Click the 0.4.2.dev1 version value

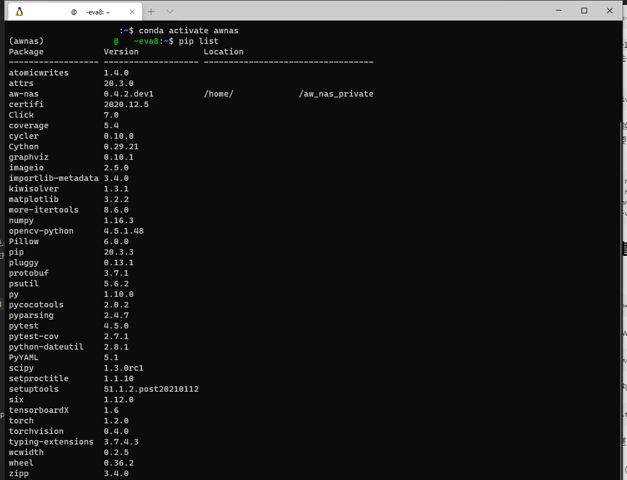(128, 94)
